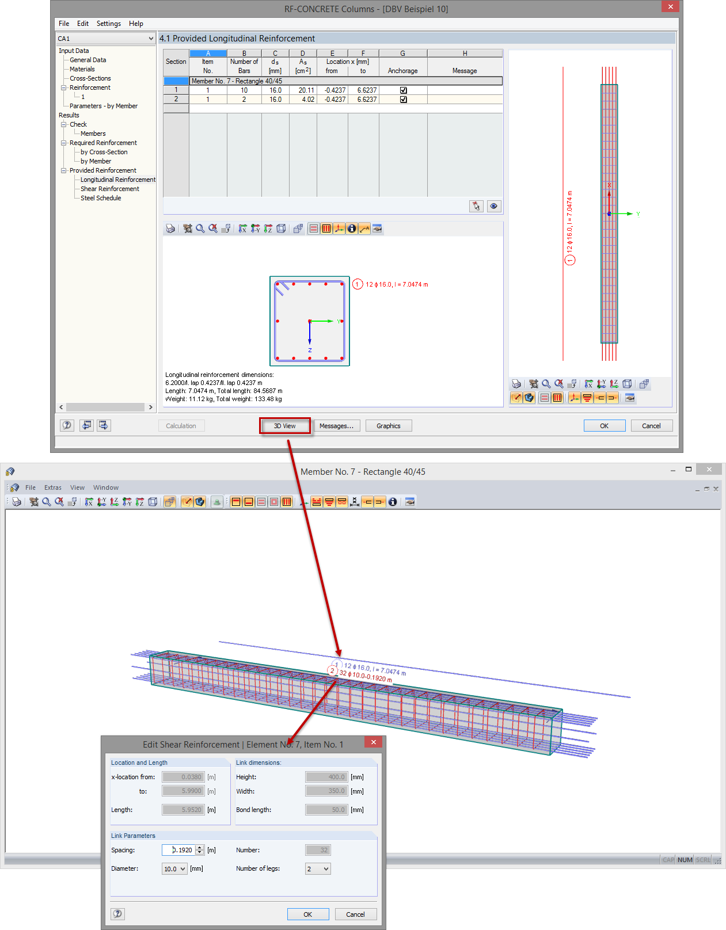This screenshot has height=930, width=726.
Task: Click the navigator scrollbar right arrow
Action: tap(151, 407)
